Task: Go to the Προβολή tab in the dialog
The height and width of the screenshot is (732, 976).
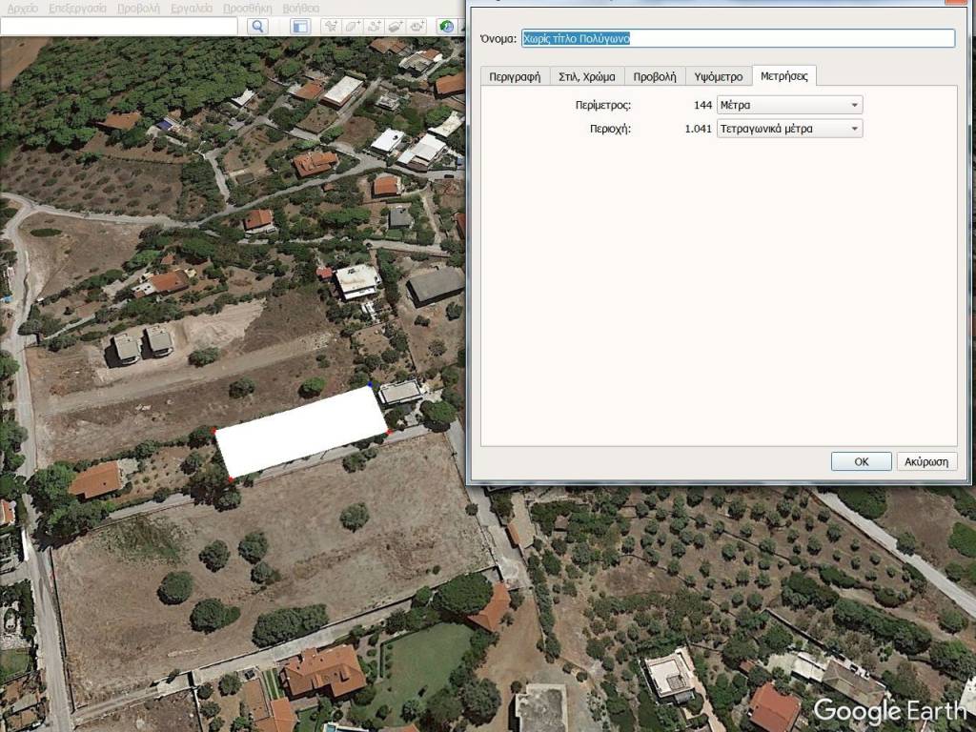Action: point(655,77)
